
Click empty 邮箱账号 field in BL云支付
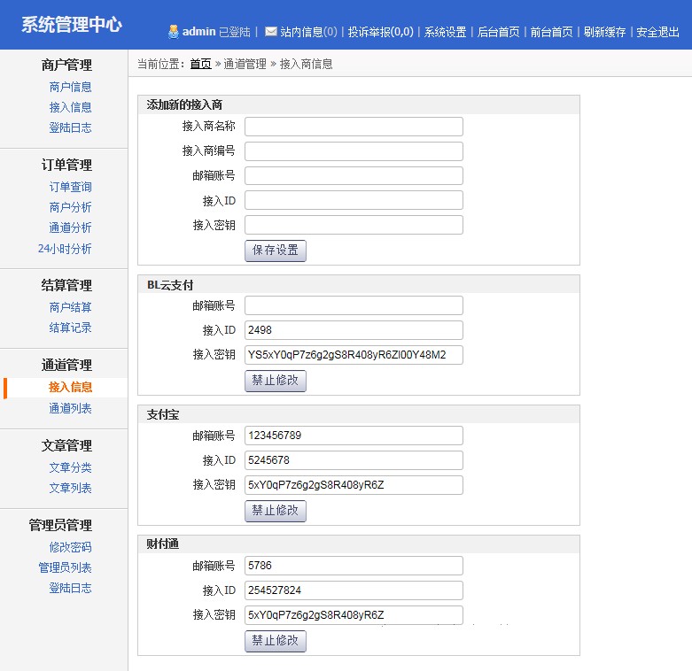354,305
